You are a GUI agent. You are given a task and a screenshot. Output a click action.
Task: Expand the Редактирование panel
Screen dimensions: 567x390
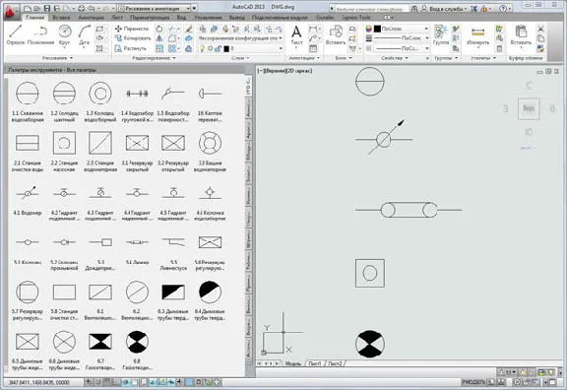[154, 58]
